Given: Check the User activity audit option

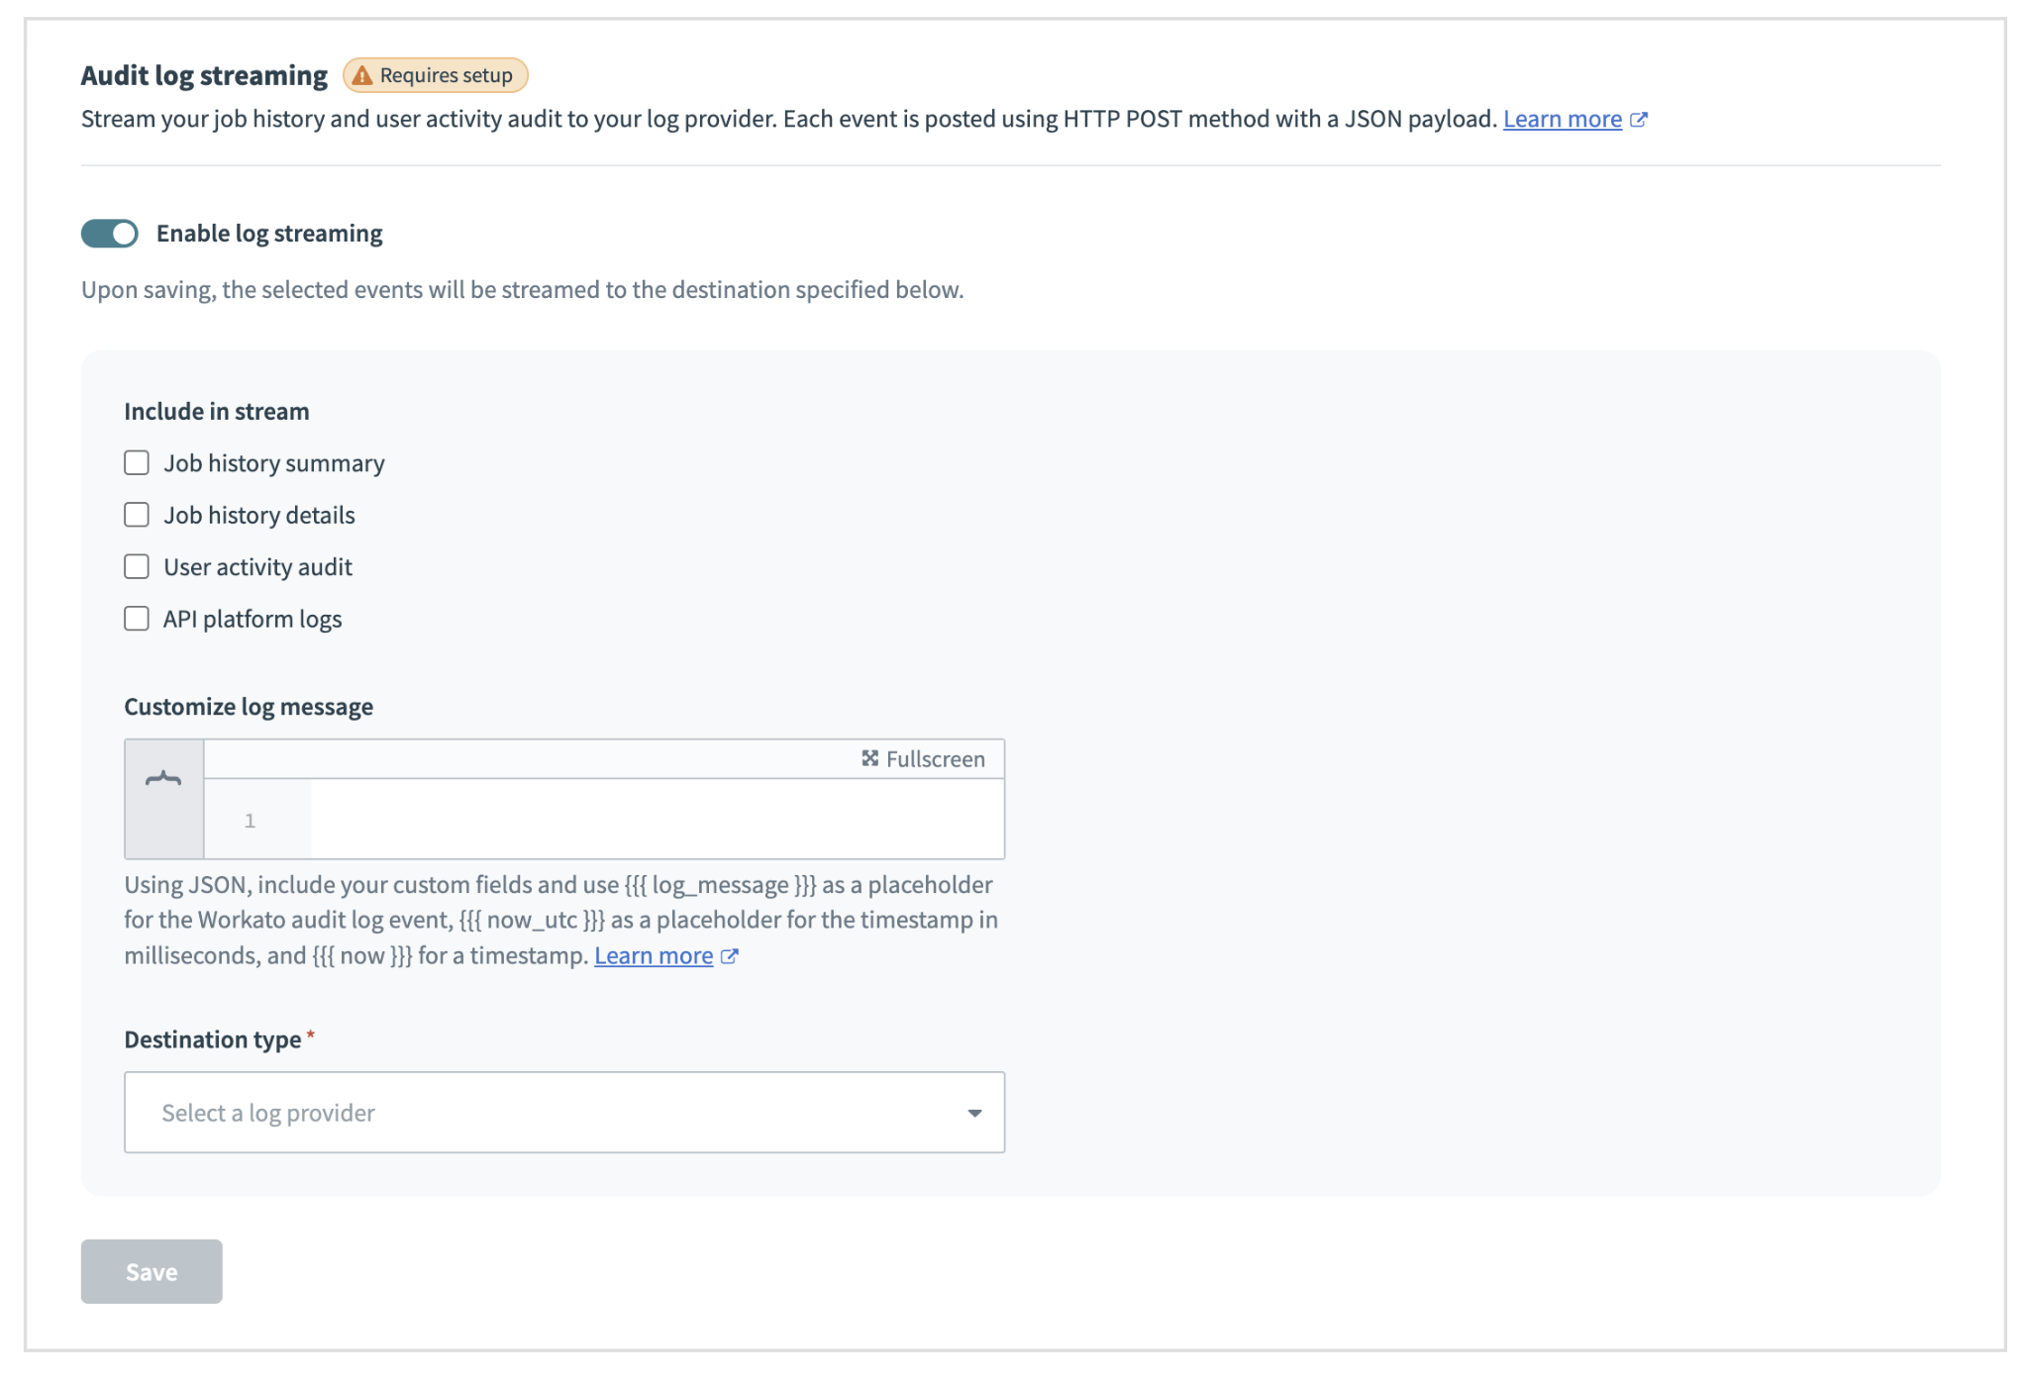Looking at the screenshot, I should 137,566.
